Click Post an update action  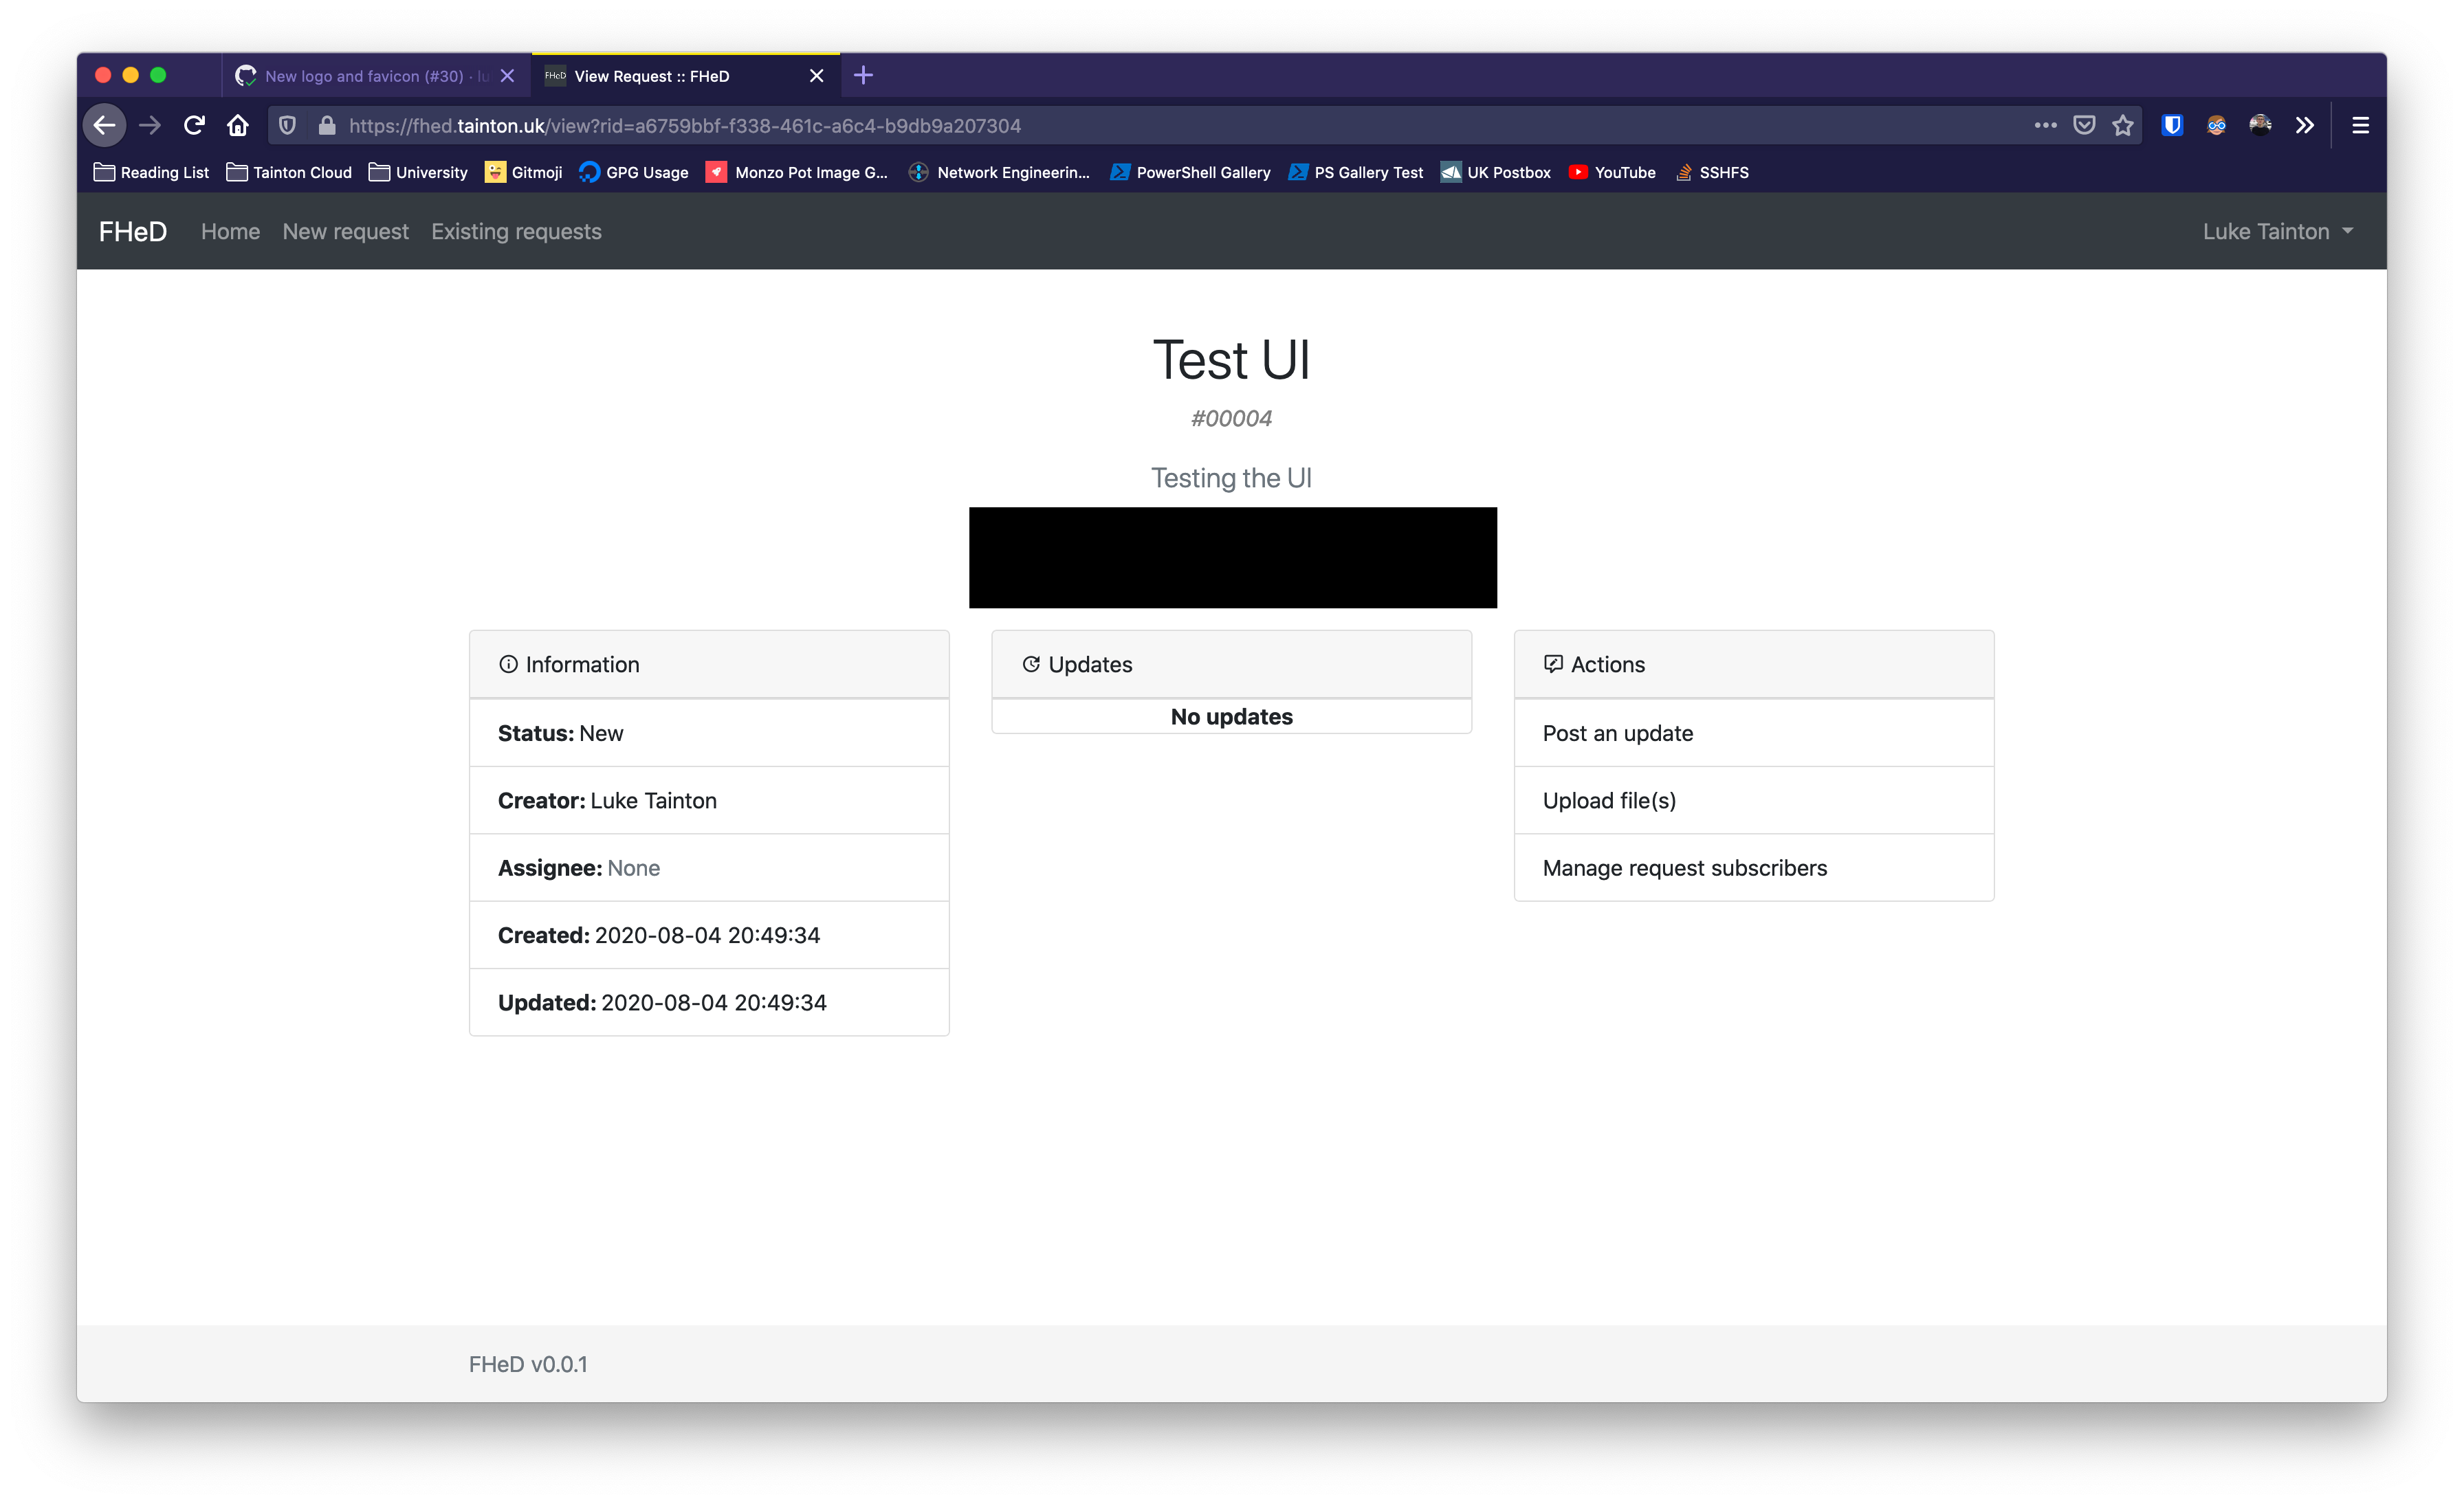1617,733
